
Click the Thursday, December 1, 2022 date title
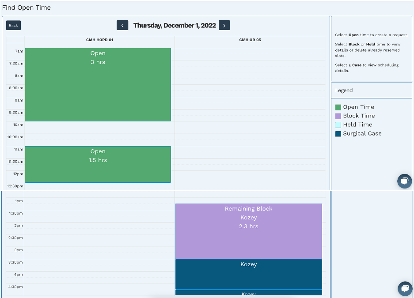[175, 25]
